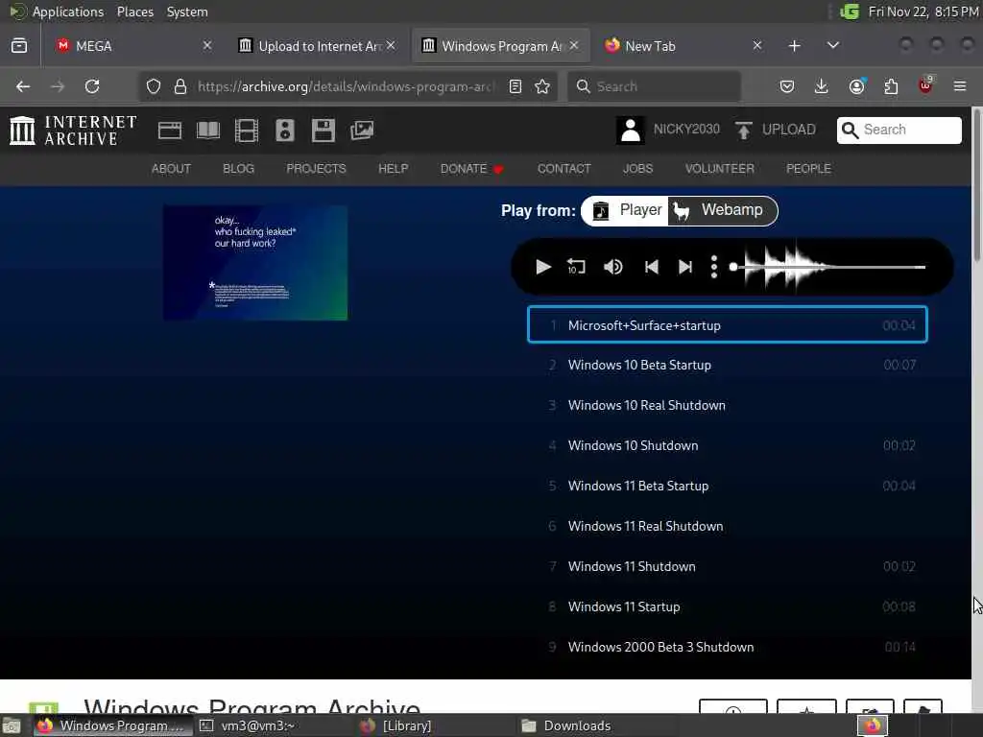Bookmark this page with star icon
This screenshot has width=983, height=737.
[542, 86]
